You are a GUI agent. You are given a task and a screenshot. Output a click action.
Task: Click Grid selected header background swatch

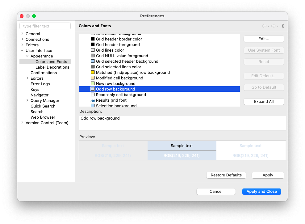pyautogui.click(x=93, y=61)
